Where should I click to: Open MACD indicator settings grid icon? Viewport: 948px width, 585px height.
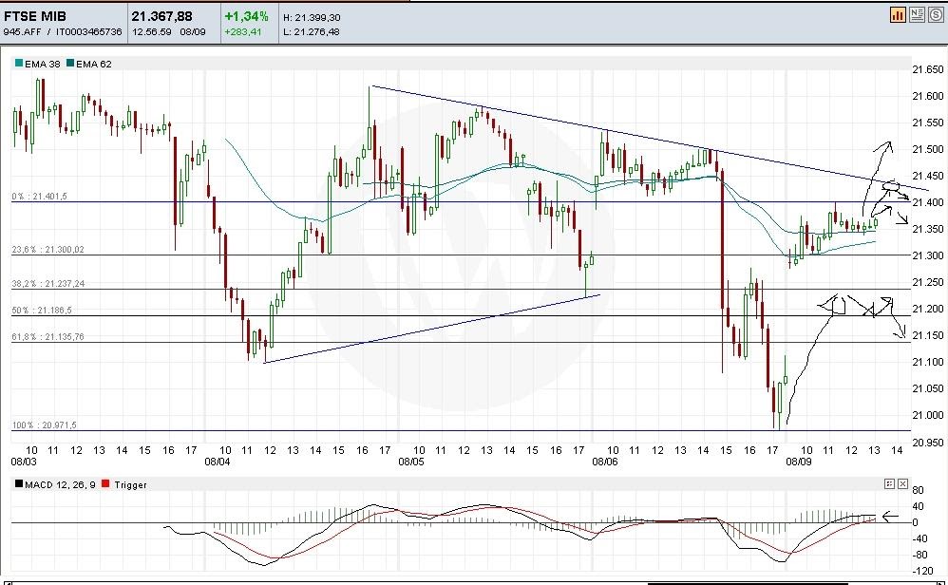point(889,484)
